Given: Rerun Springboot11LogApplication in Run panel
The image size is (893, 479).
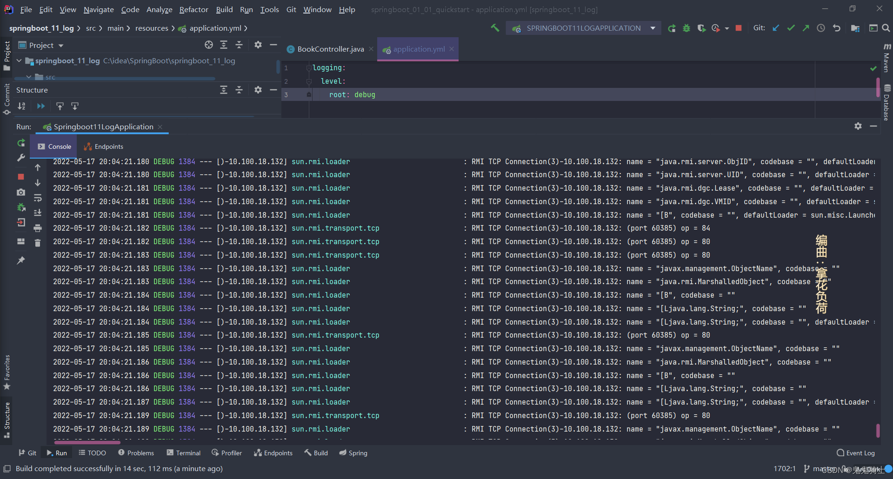Looking at the screenshot, I should pyautogui.click(x=21, y=143).
